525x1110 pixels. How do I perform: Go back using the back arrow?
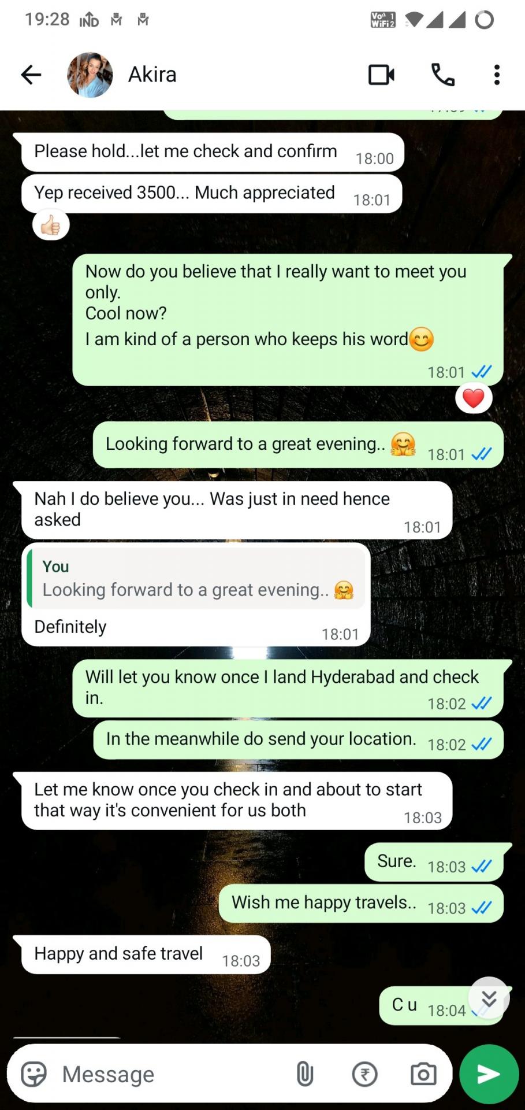(31, 75)
